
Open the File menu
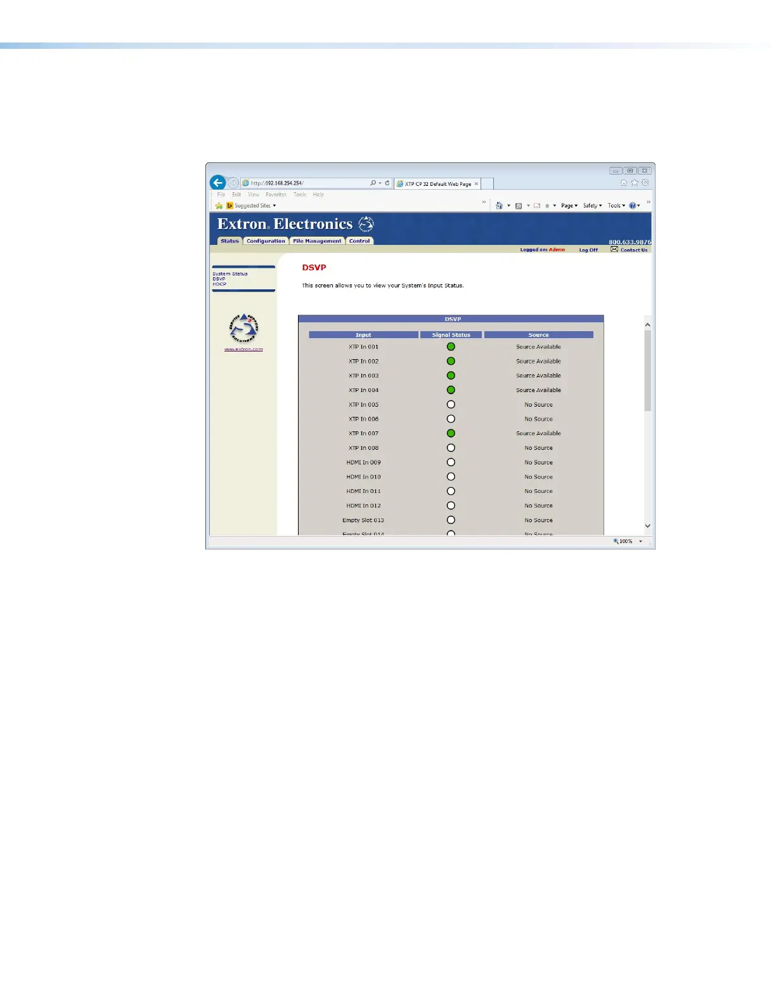click(x=221, y=195)
